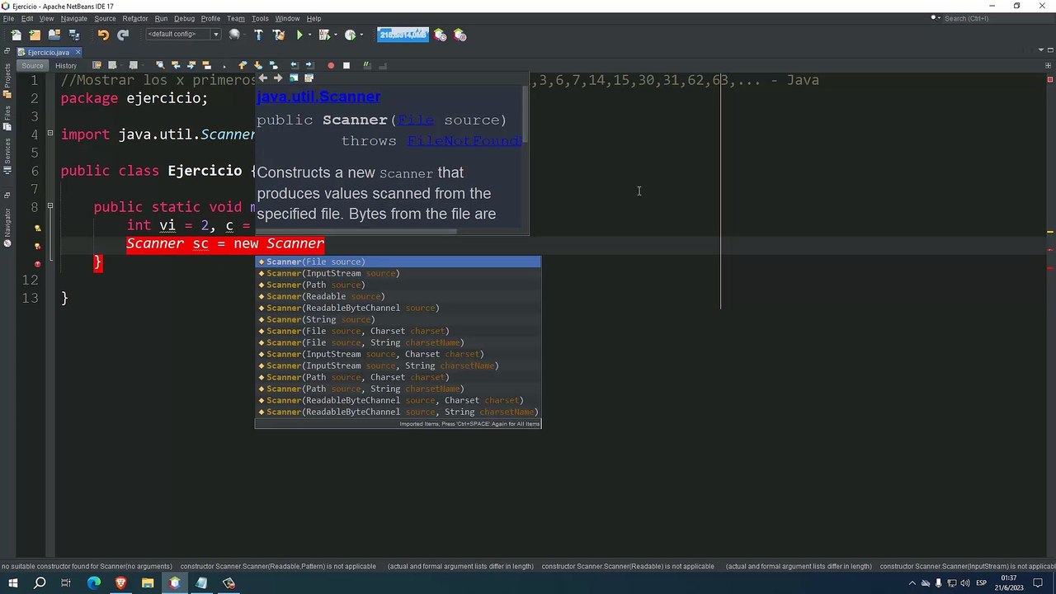The image size is (1056, 594).
Task: Click the Undo arrow icon
Action: [103, 35]
